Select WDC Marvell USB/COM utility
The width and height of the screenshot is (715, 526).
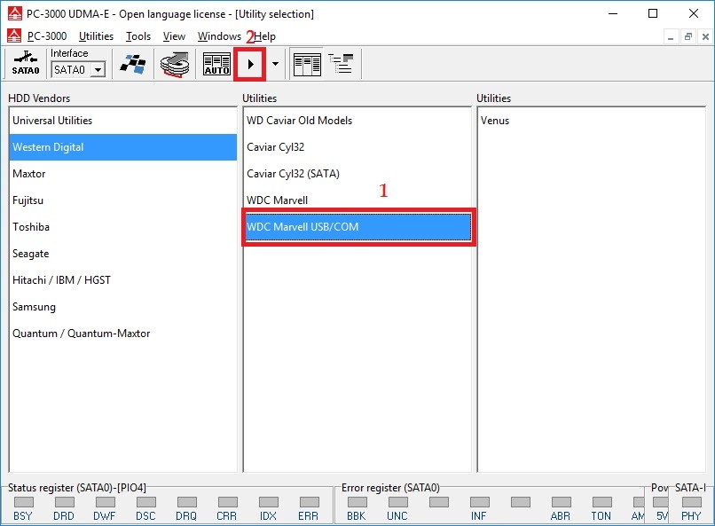coord(357,227)
